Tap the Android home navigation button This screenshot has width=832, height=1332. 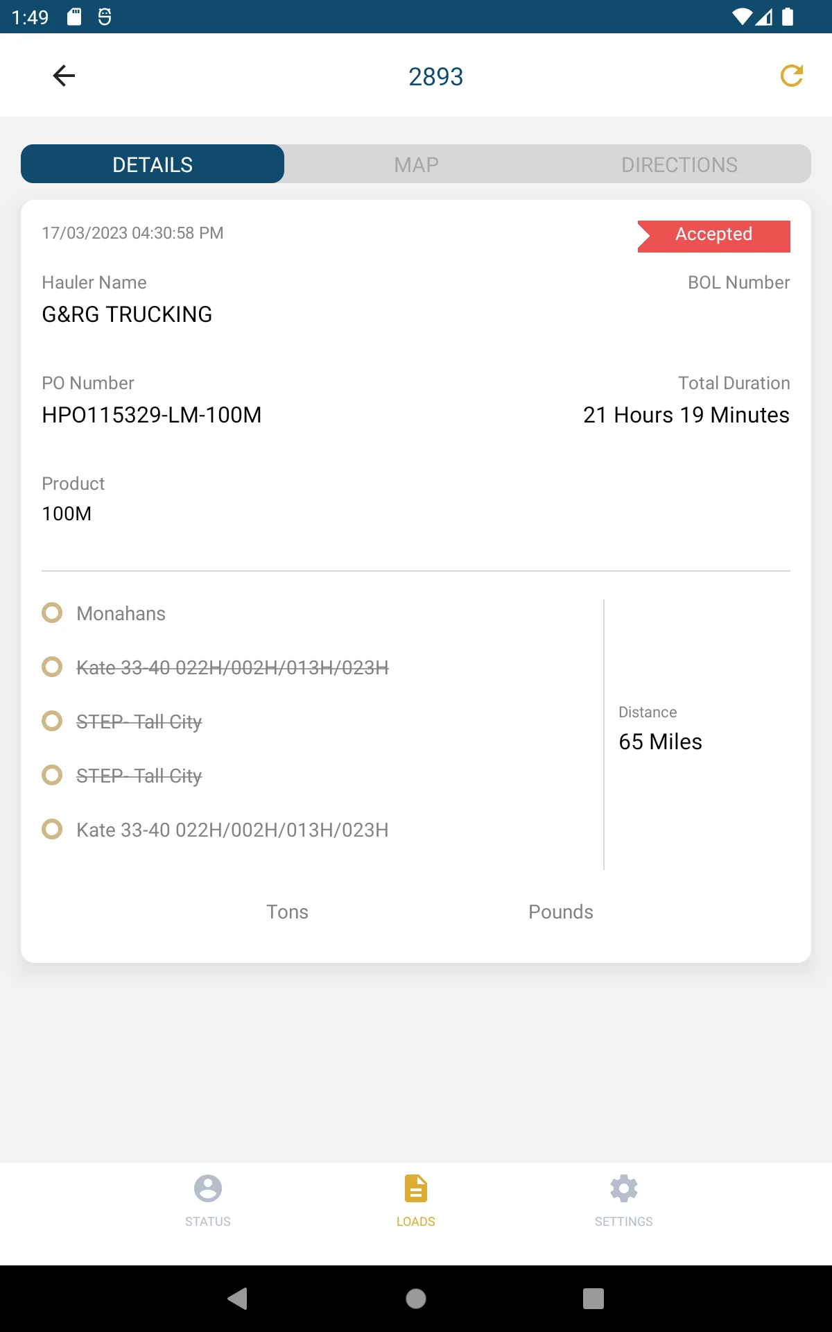click(x=416, y=1298)
